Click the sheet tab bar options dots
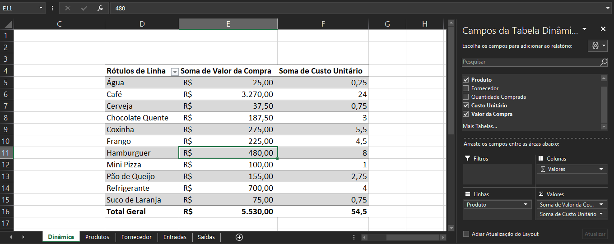The image size is (614, 244). (354, 237)
